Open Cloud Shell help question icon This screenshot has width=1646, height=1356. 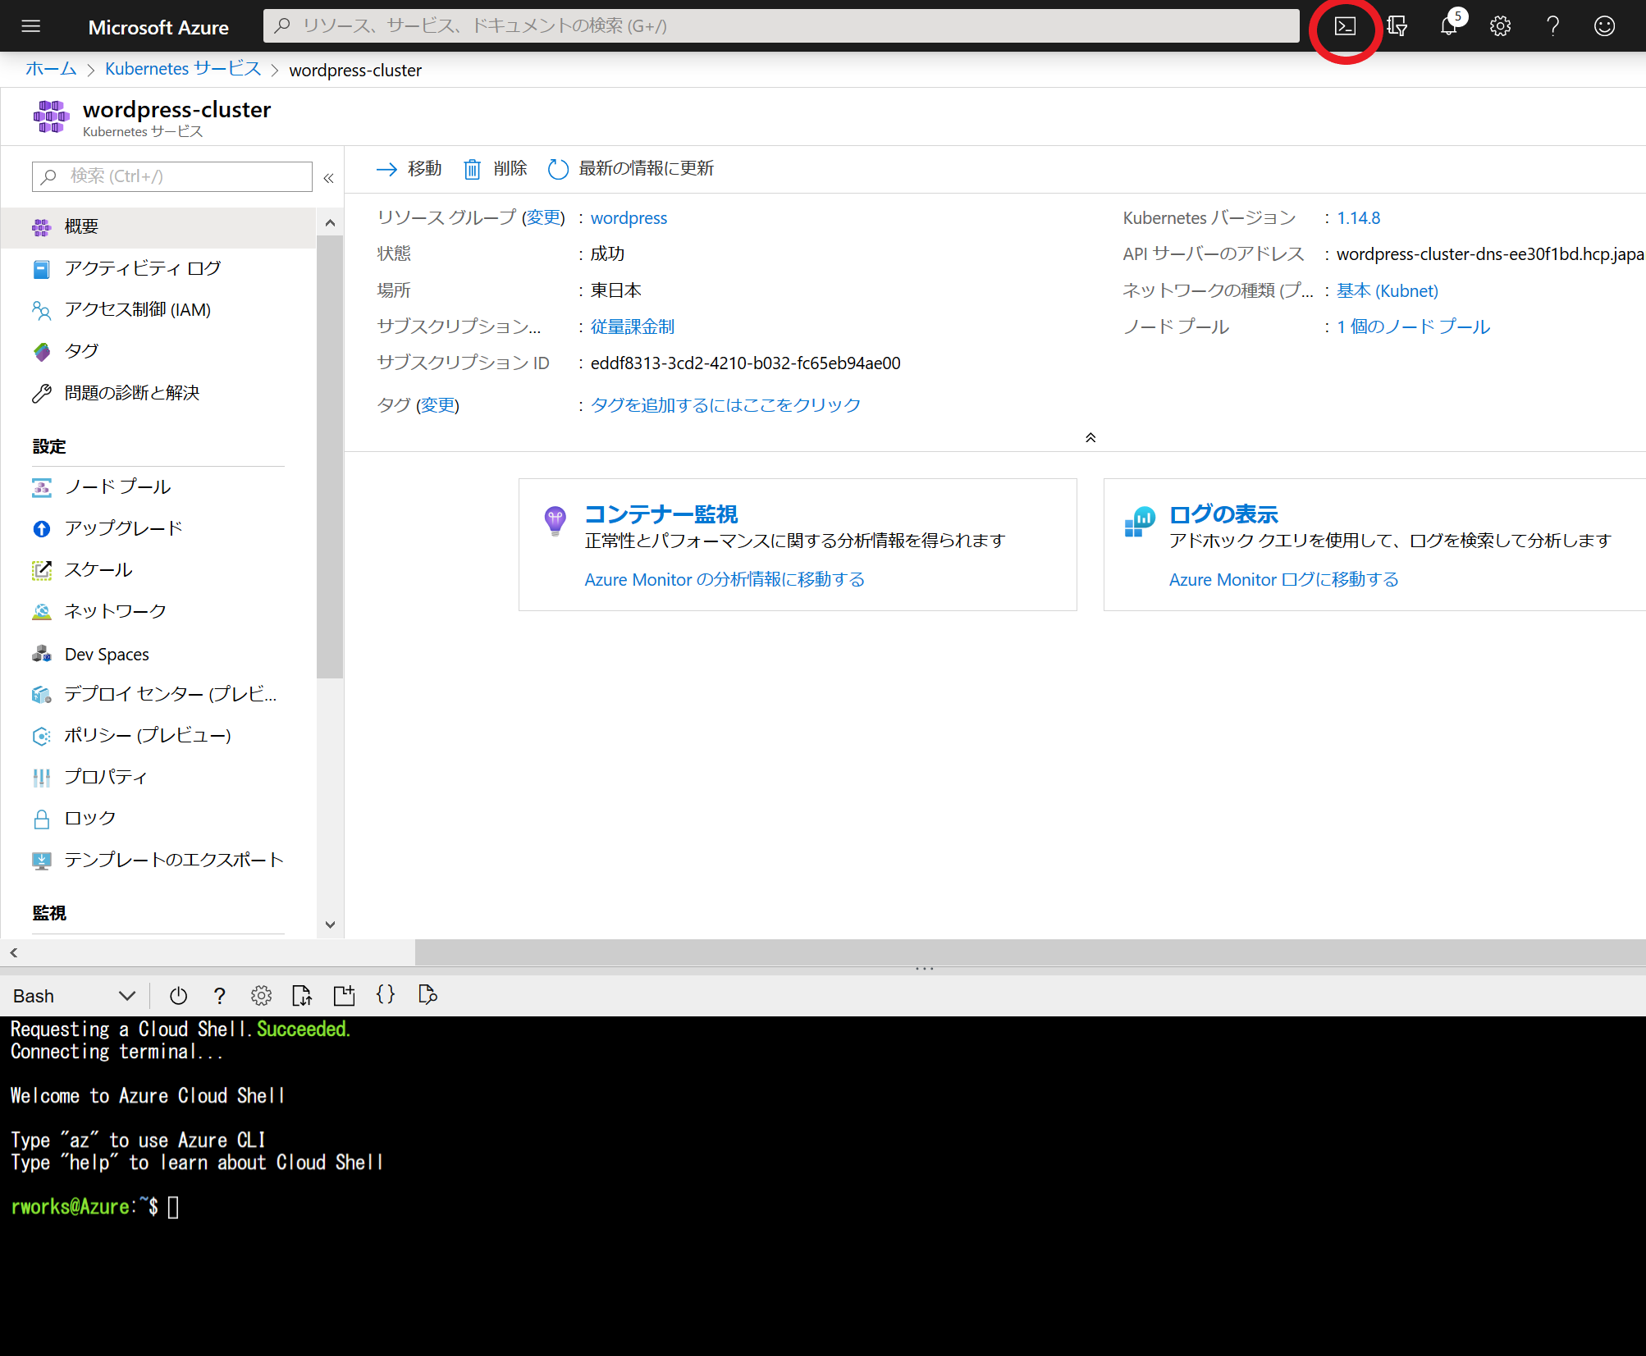point(219,995)
